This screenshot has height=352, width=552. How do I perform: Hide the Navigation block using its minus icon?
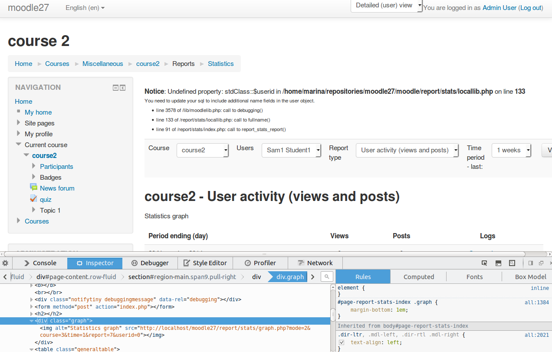coord(115,88)
